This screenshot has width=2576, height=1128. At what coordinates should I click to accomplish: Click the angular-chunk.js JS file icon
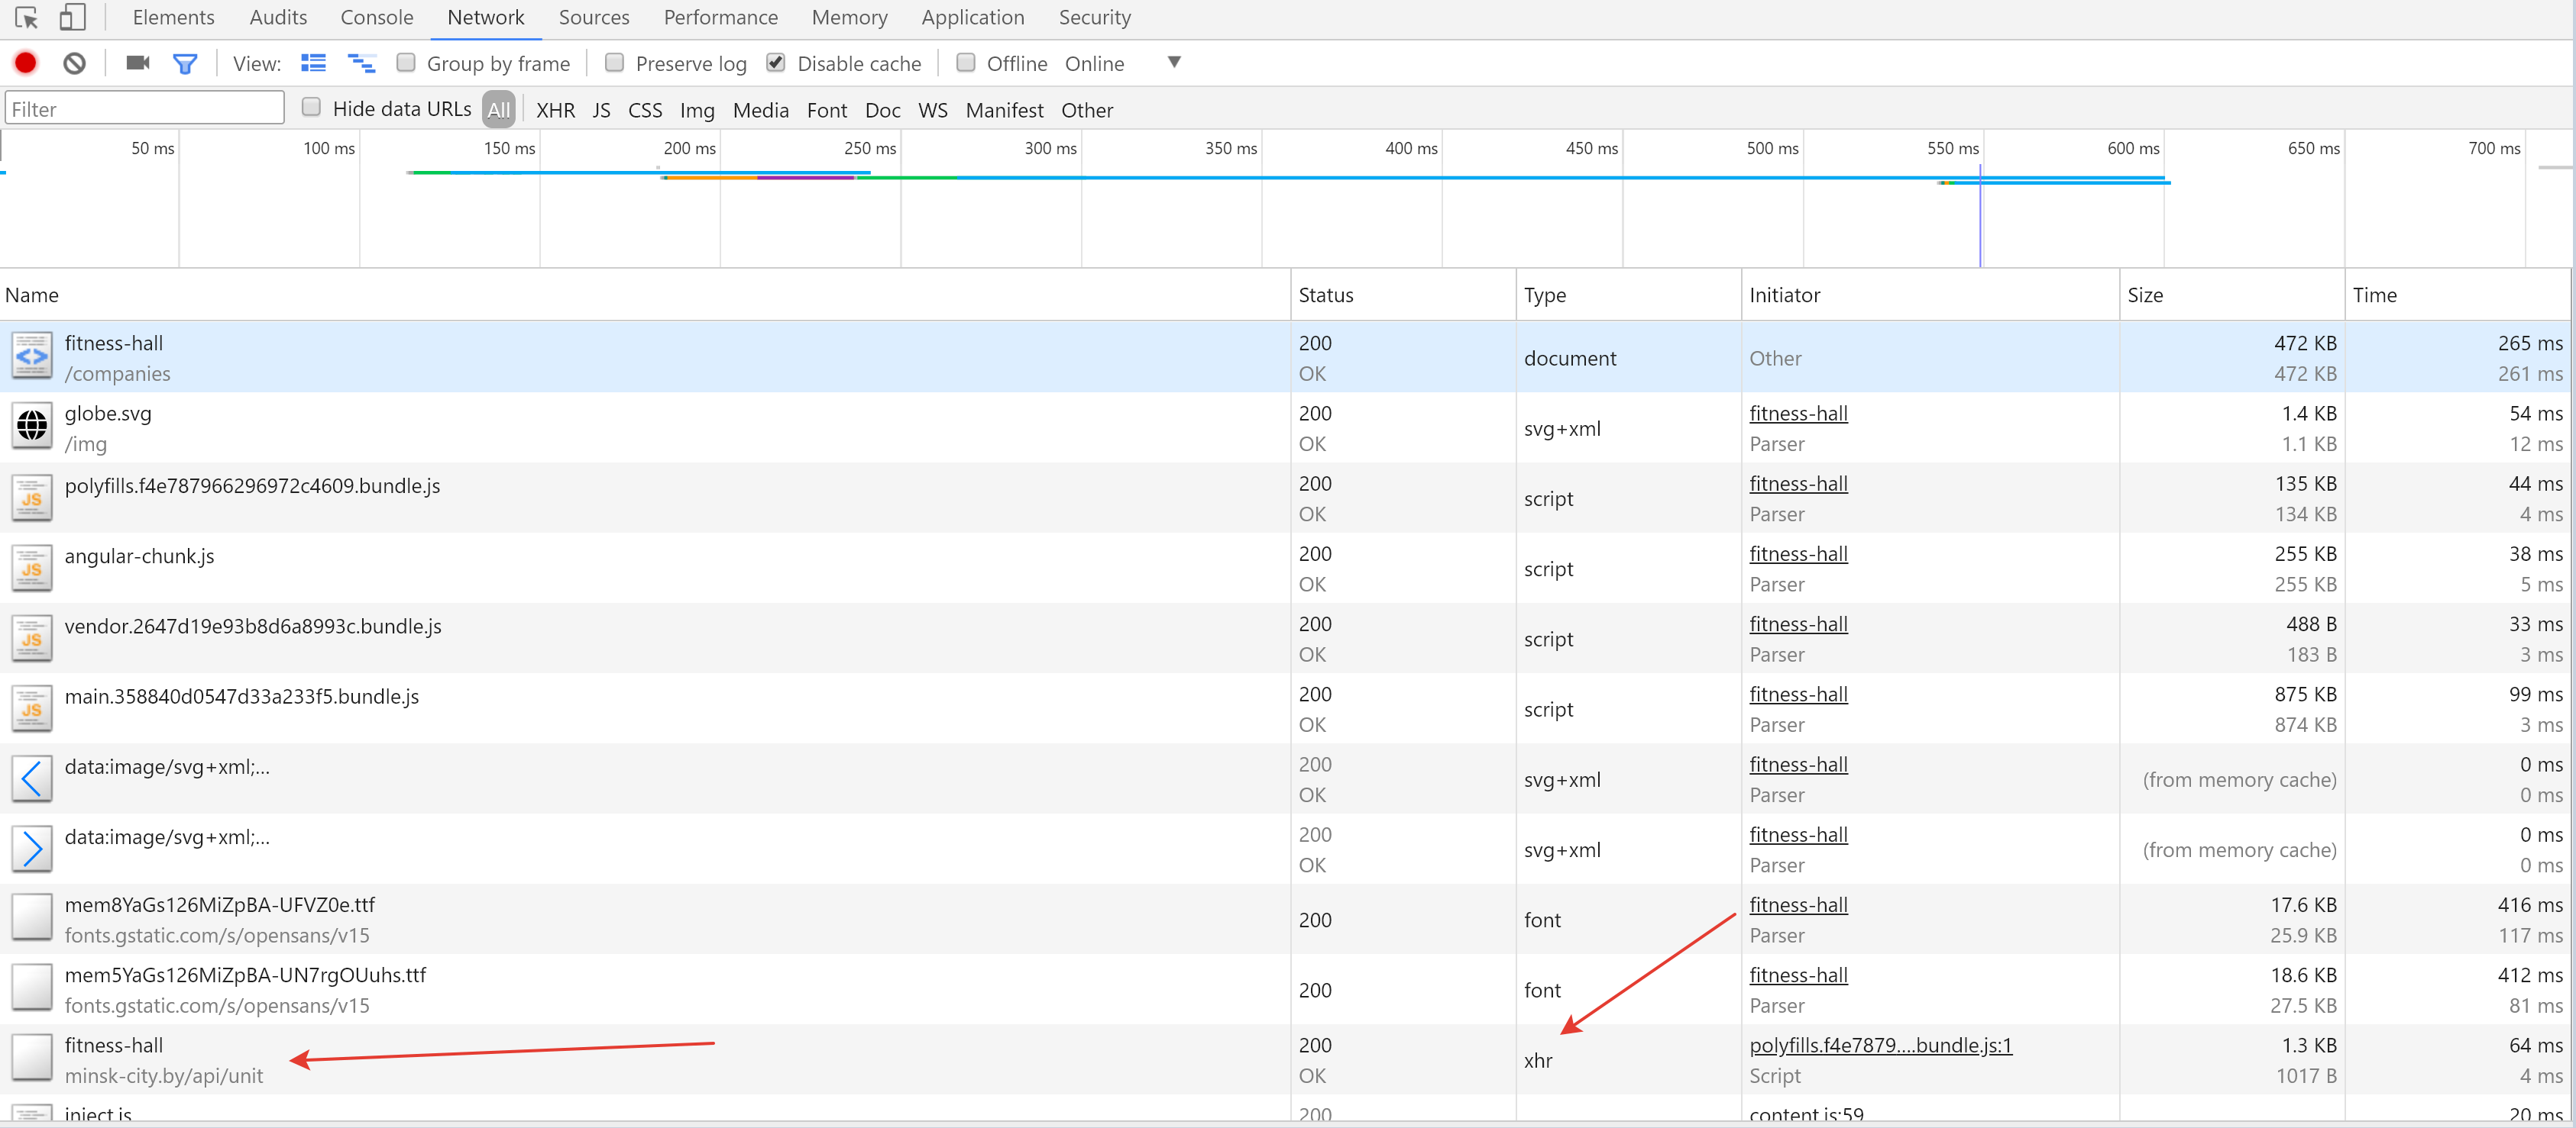click(32, 568)
